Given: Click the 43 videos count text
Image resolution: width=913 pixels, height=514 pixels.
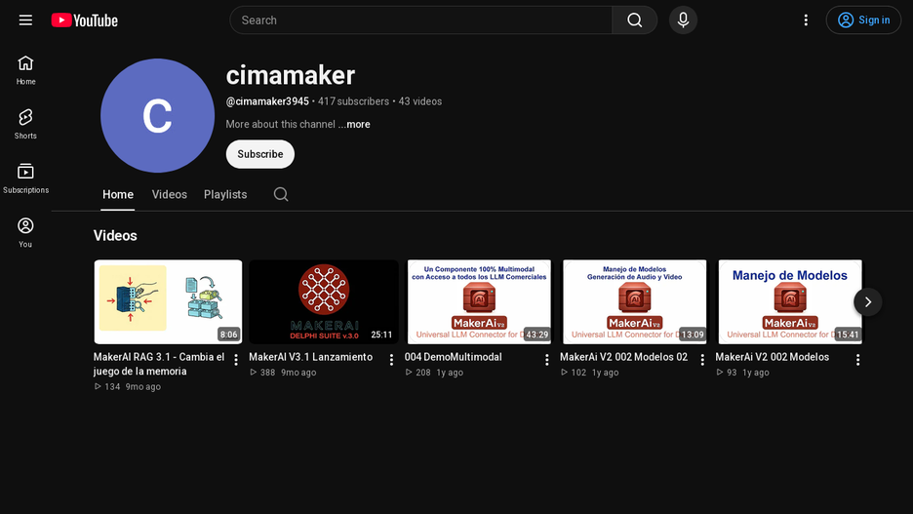Looking at the screenshot, I should pyautogui.click(x=420, y=101).
